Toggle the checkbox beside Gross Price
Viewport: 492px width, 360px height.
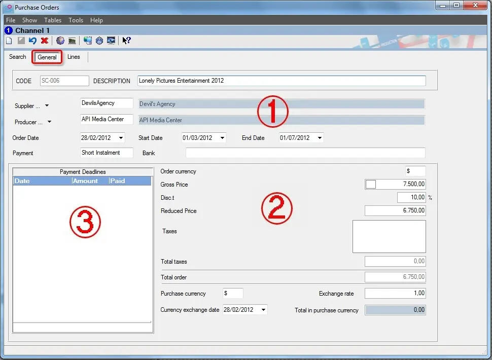(371, 185)
